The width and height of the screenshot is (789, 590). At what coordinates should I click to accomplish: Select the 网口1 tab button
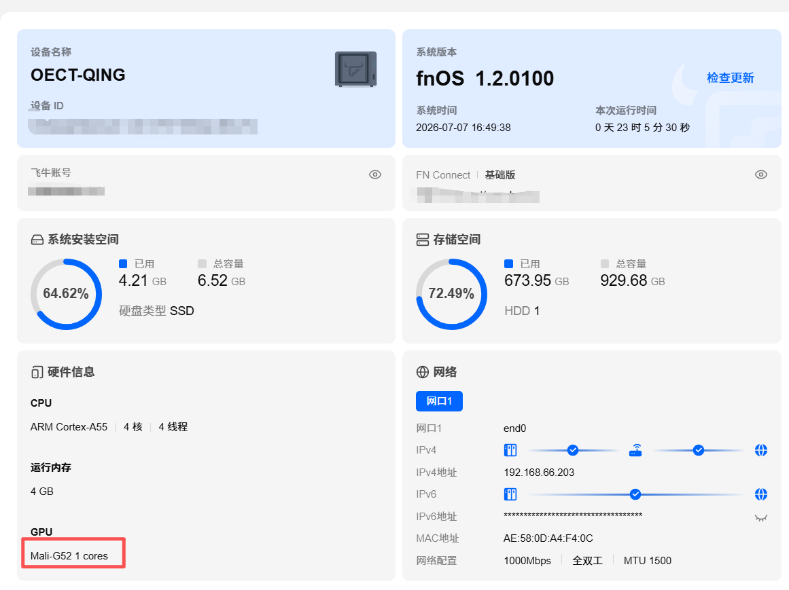point(439,401)
